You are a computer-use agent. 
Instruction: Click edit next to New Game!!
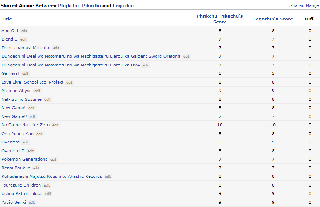coord(33,117)
